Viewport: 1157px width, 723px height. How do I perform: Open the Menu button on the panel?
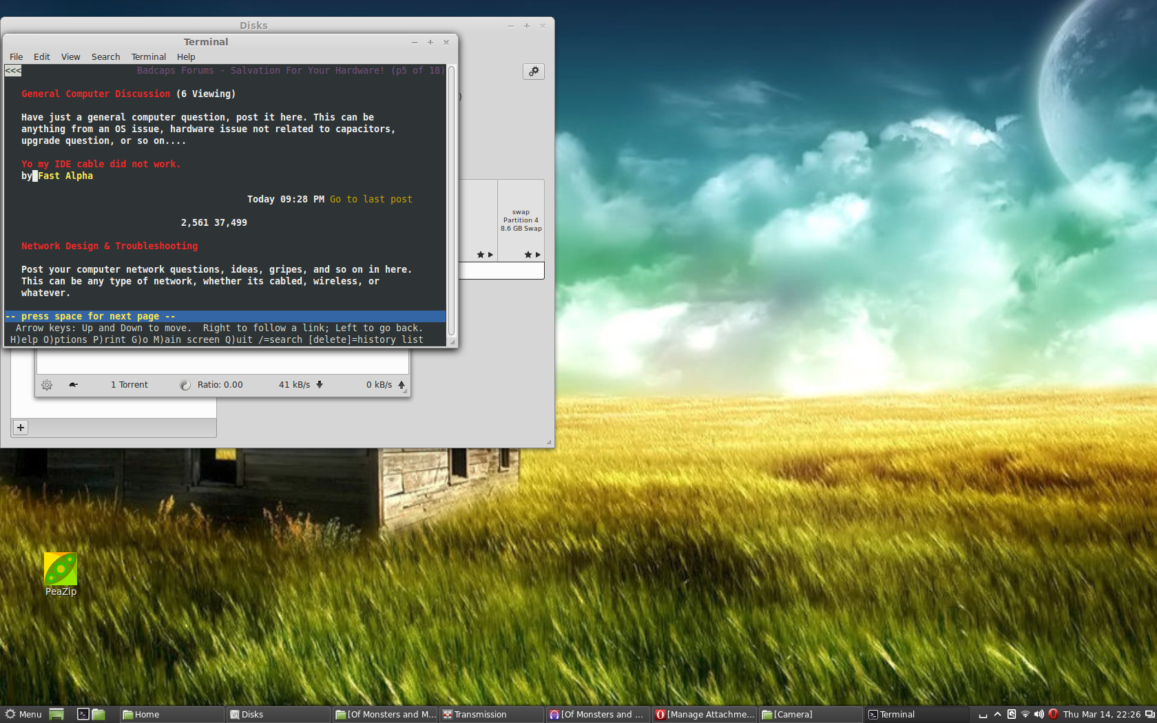coord(23,714)
